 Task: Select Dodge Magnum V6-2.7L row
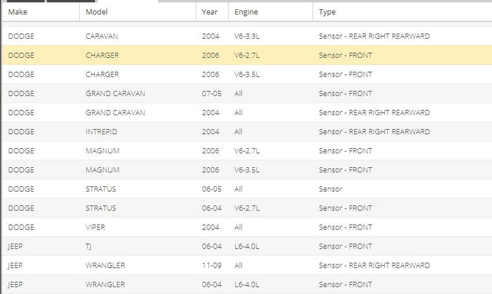click(x=247, y=151)
